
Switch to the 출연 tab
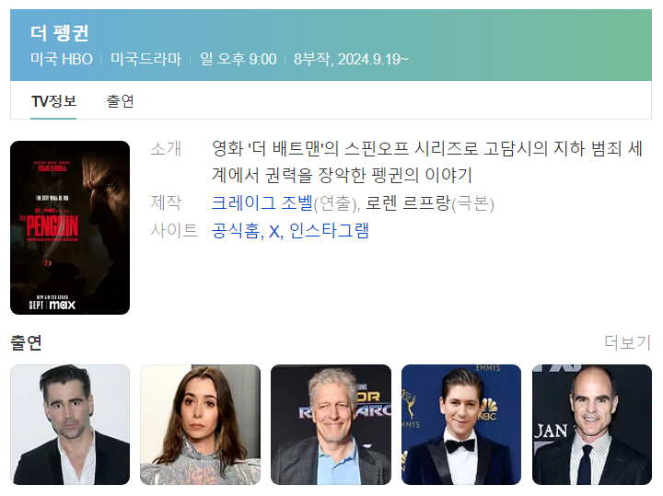pyautogui.click(x=120, y=101)
